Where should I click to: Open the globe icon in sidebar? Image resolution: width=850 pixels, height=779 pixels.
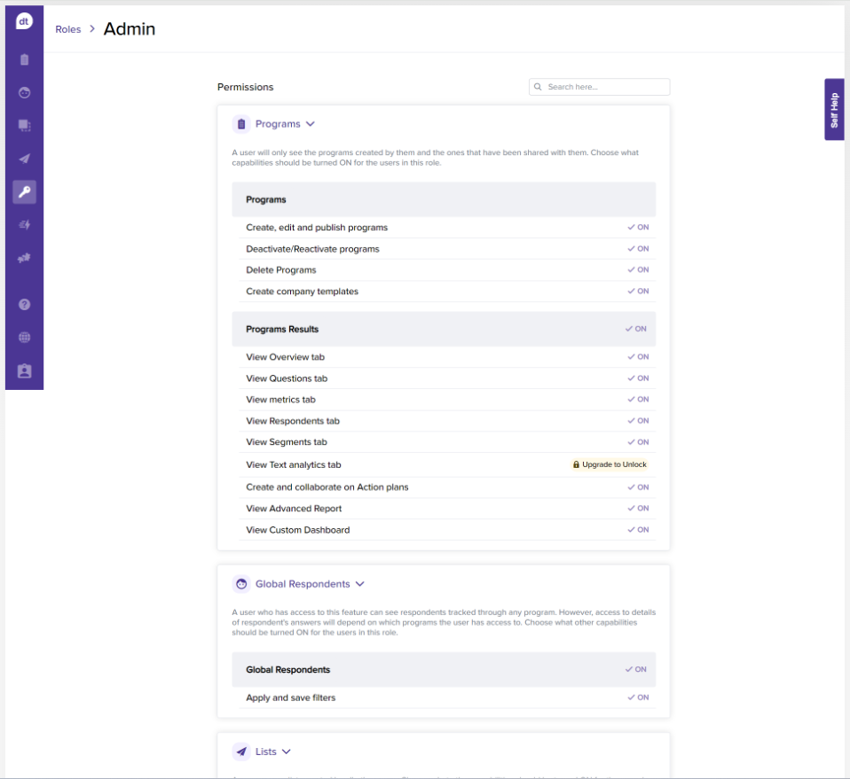coord(24,338)
